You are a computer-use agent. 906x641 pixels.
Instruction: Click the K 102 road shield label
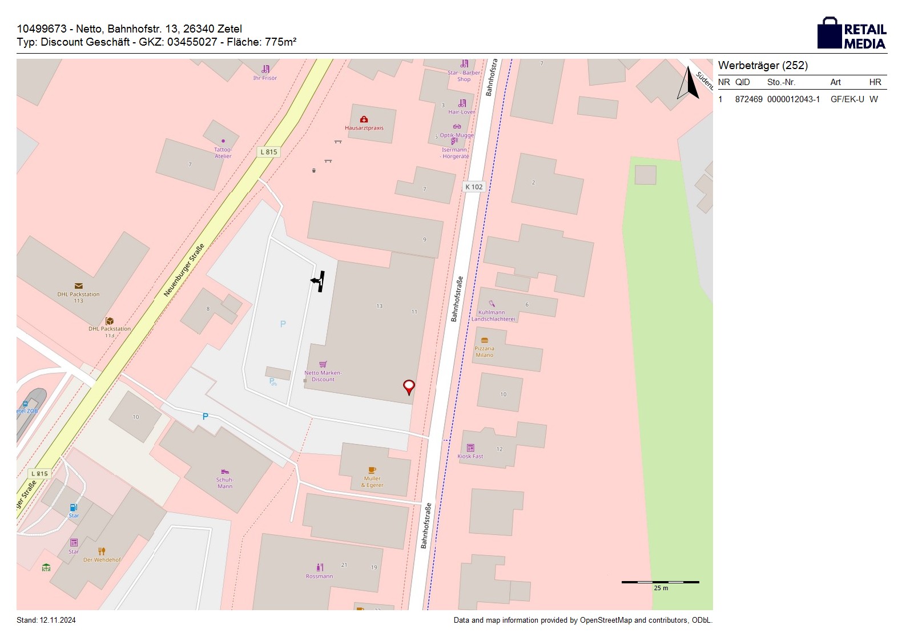pos(474,187)
